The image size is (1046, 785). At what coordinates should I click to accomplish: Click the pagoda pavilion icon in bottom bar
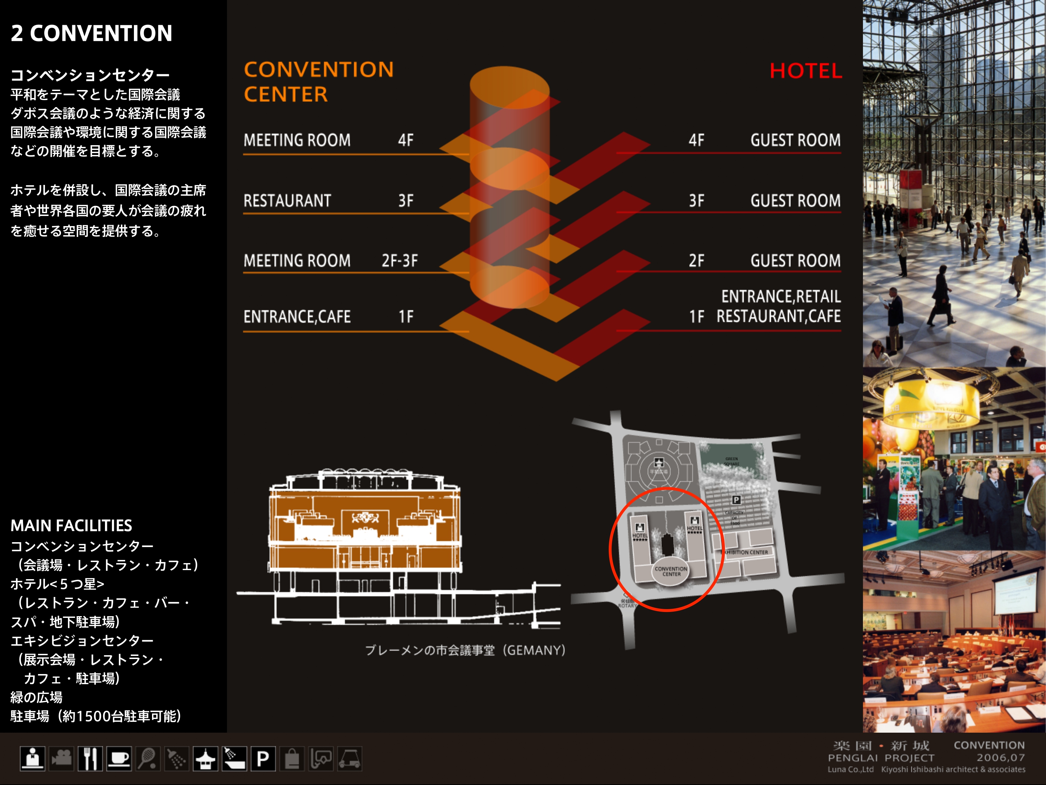[206, 759]
